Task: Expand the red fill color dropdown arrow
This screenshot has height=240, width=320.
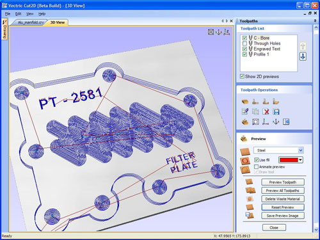Action: coord(300,160)
